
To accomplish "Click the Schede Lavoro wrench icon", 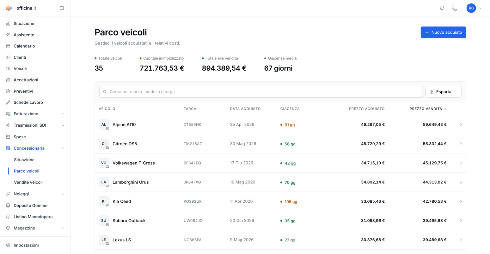I will (8, 102).
